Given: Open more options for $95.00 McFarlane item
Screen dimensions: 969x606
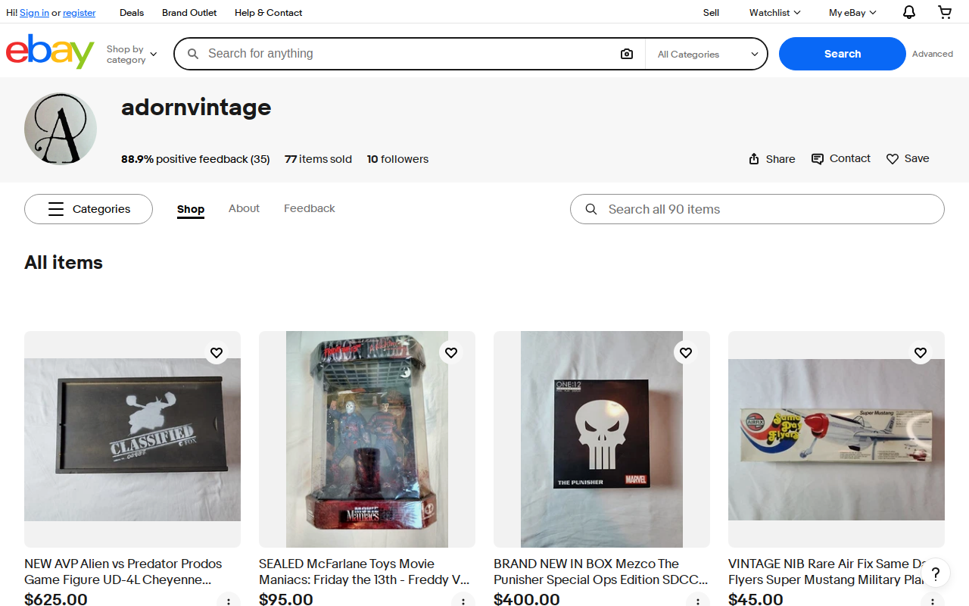Looking at the screenshot, I should pos(463,603).
